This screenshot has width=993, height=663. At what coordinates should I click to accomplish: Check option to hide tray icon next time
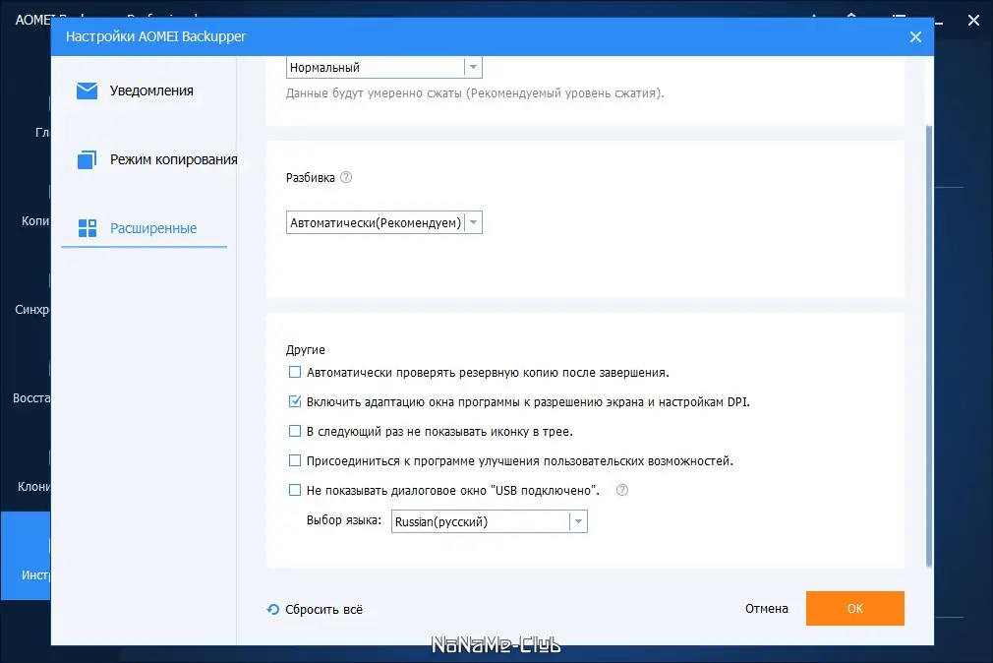295,431
